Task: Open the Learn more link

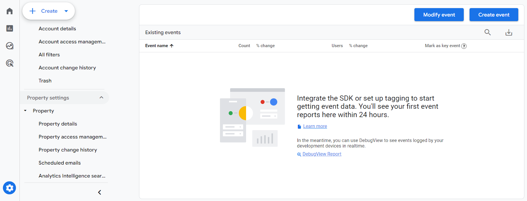Action: [x=315, y=126]
